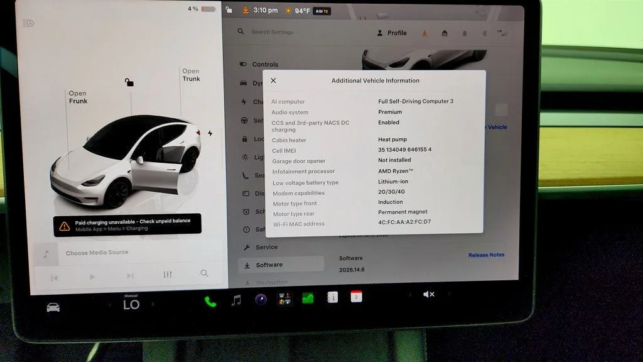Tap the Paid charging unavailable warning banner

click(x=127, y=224)
